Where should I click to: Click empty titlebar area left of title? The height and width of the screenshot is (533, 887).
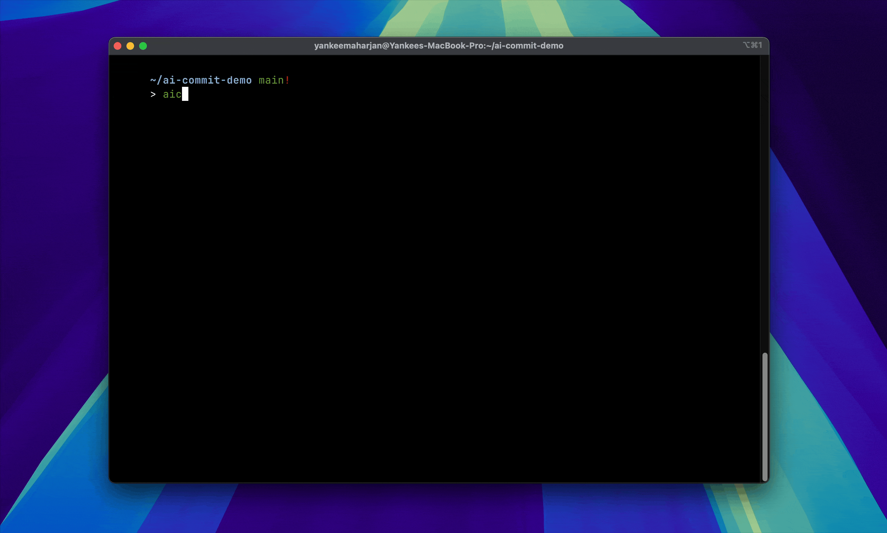pos(230,46)
